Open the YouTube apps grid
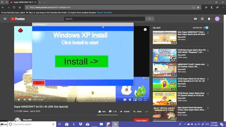 202,19
